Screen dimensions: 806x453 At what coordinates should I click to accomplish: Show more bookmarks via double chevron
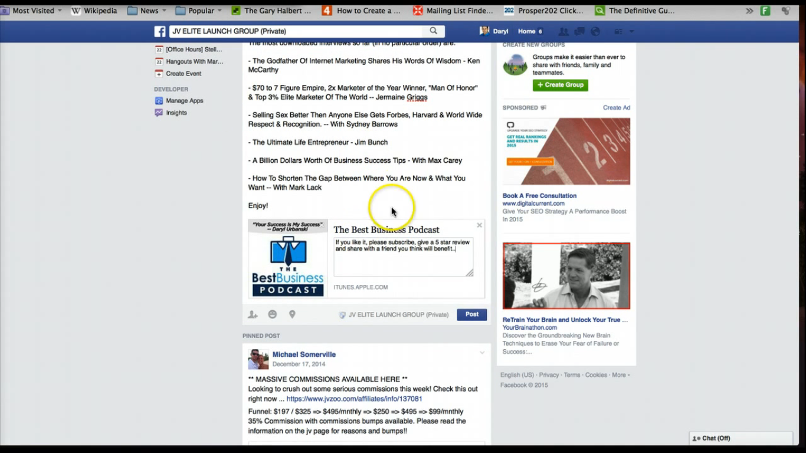(749, 11)
